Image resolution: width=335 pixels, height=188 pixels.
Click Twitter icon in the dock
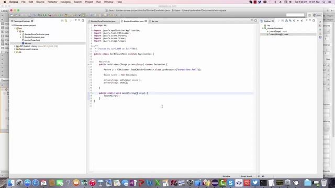click(255, 183)
